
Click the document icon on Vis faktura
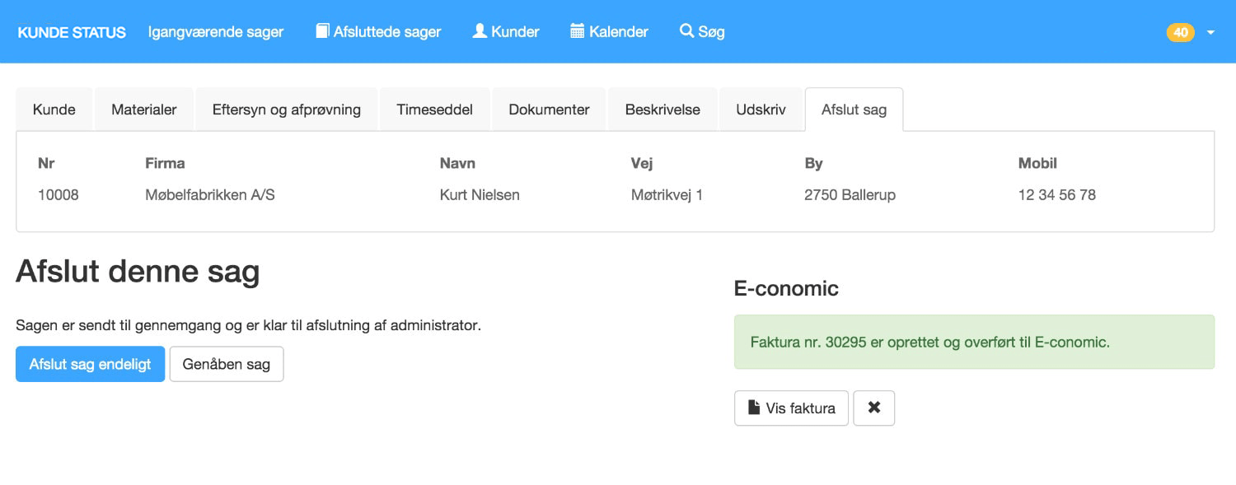pyautogui.click(x=753, y=408)
